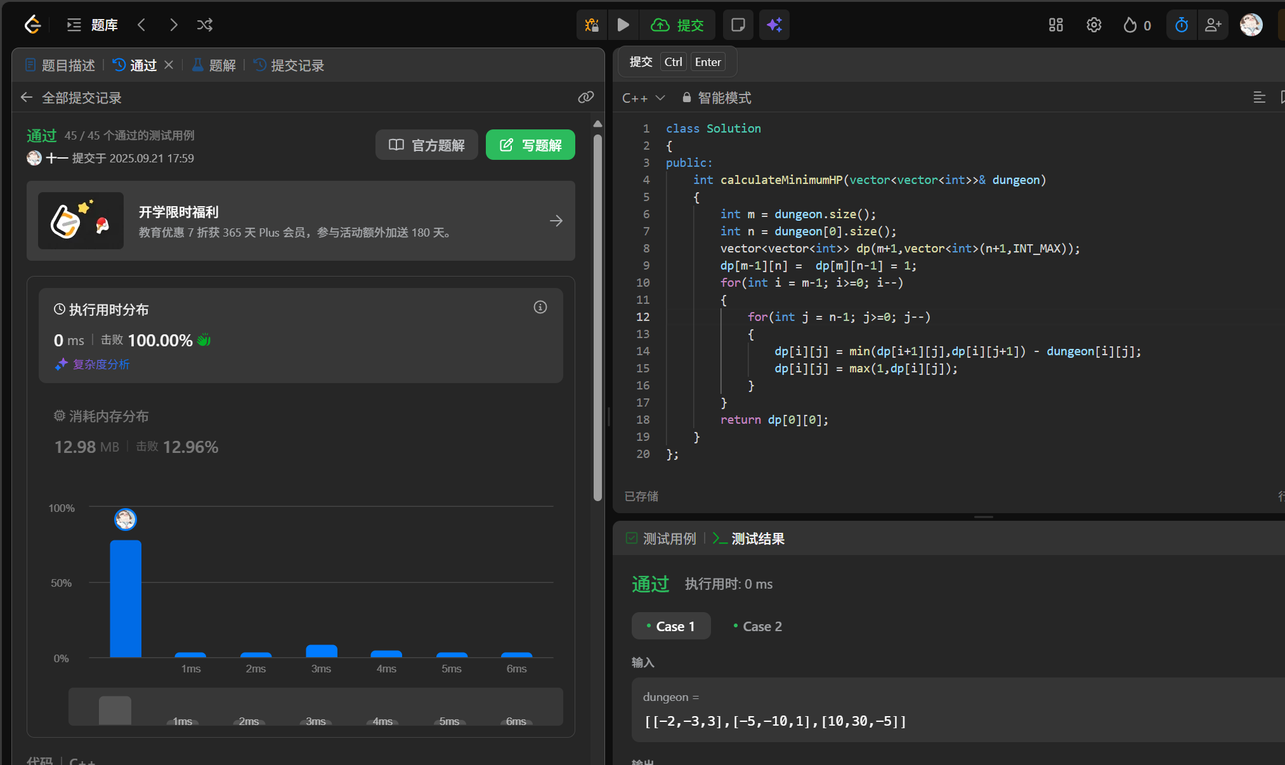Toggle the 智能模式 lock mode
This screenshot has height=765, width=1285.
tap(717, 98)
